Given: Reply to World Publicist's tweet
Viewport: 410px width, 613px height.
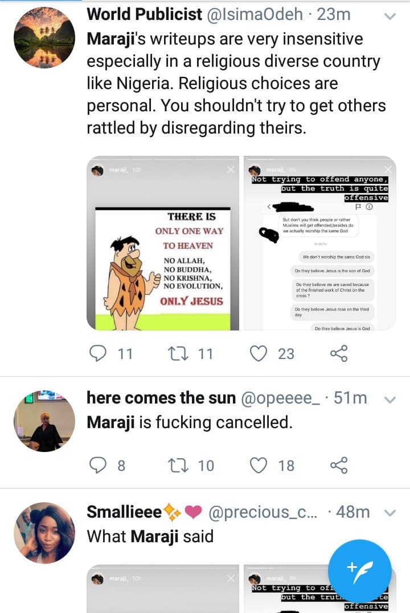Looking at the screenshot, I should [99, 354].
